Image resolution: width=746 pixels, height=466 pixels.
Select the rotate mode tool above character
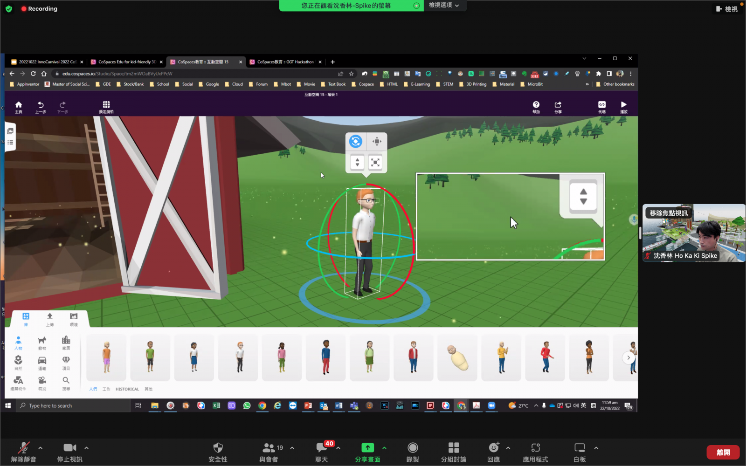pyautogui.click(x=356, y=141)
